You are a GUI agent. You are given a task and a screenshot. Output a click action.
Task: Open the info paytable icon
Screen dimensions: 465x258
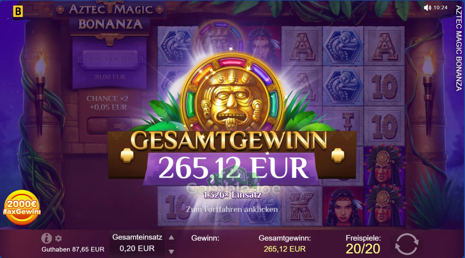coord(46,238)
